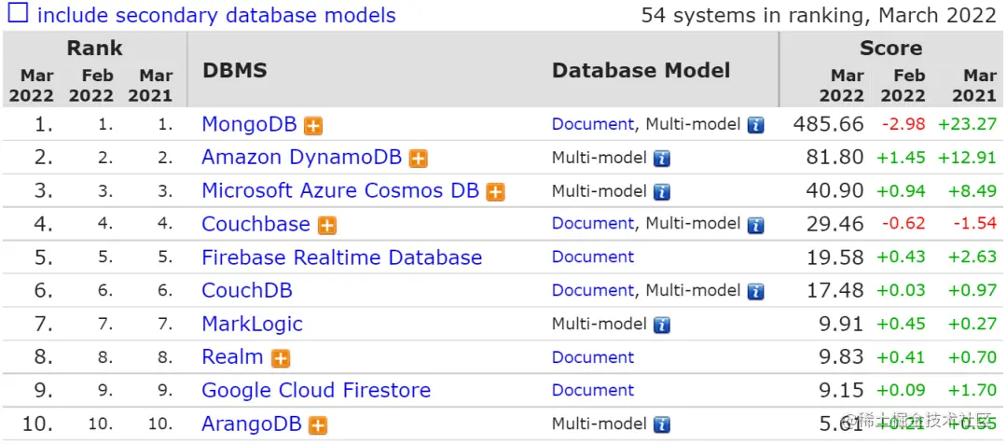1007x445 pixels.
Task: Click the info icon in CouchDB row
Action: (755, 292)
